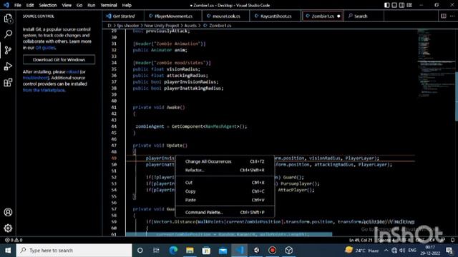Click the troubleshoot link
Viewport: 458px width, 257px height.
36,78
